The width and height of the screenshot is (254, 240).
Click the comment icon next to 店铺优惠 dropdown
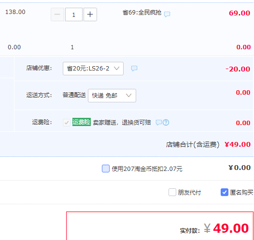134,69
